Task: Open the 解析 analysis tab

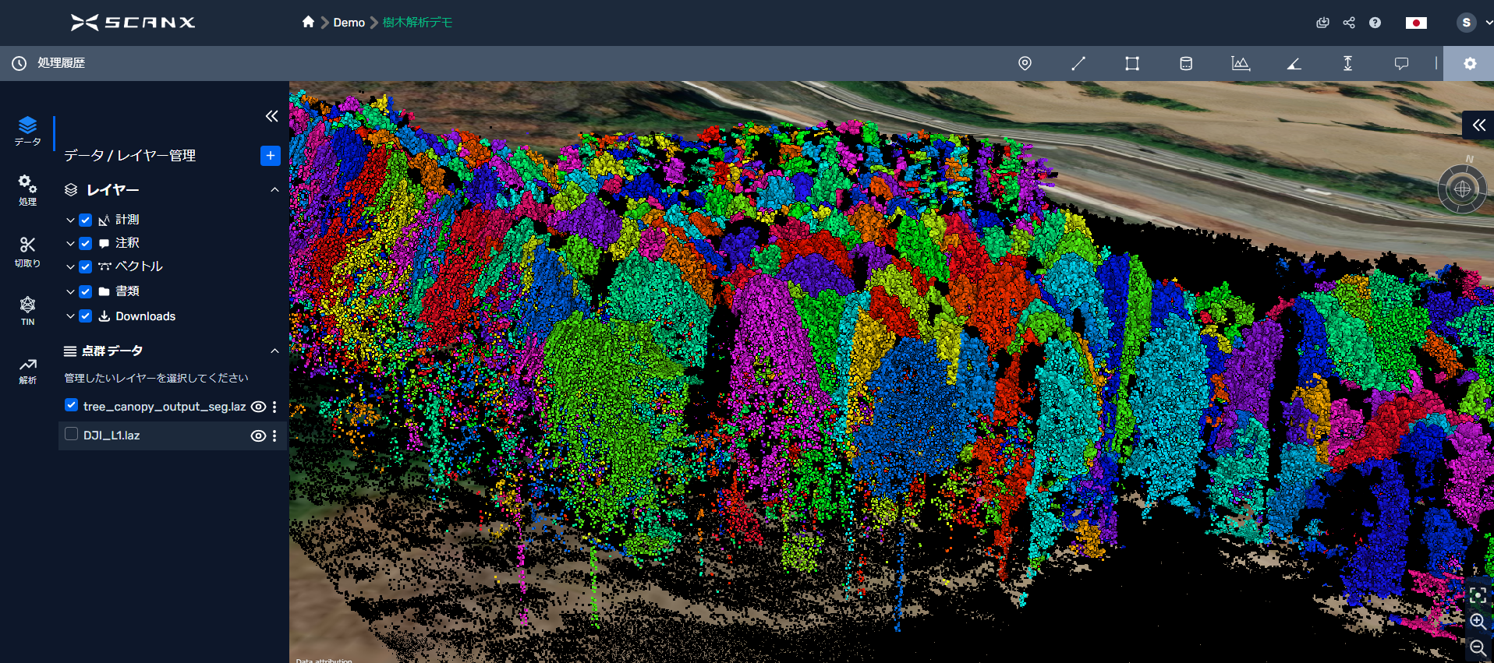Action: (x=27, y=370)
